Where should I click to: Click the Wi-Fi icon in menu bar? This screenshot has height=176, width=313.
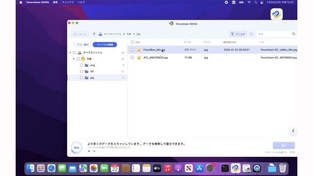(249, 2)
